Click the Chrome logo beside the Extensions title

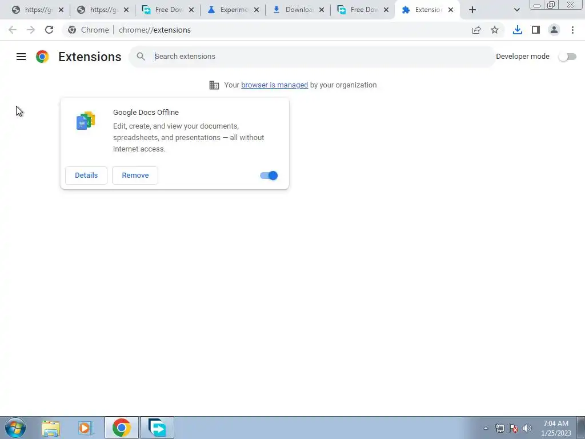point(42,57)
